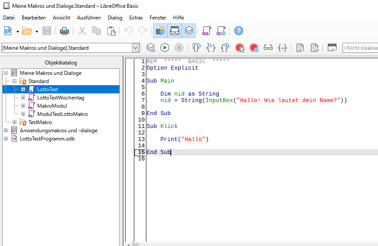
Task: Open the Ansicht menu
Action: (x=61, y=18)
